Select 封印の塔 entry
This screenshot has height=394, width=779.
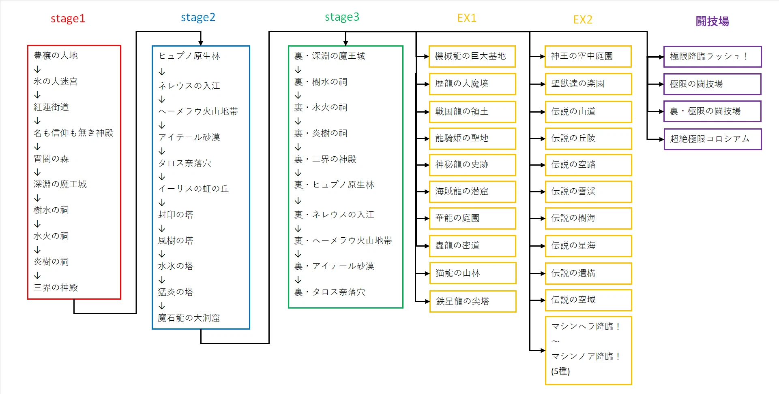pyautogui.click(x=176, y=215)
